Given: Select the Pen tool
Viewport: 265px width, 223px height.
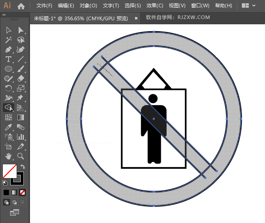Looking at the screenshot, I should coord(9,50).
